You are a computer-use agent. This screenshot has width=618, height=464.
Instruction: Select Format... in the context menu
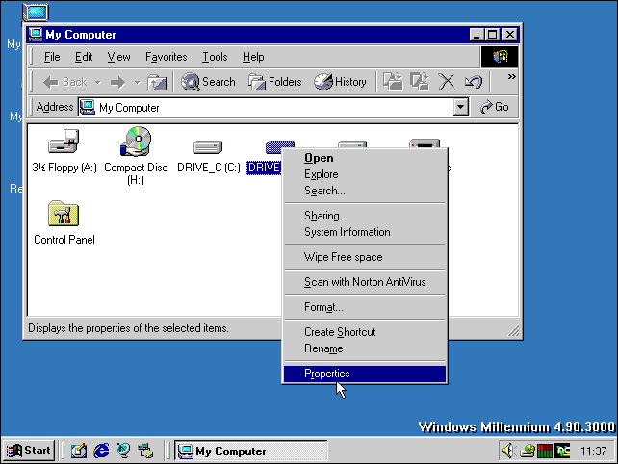pos(365,307)
